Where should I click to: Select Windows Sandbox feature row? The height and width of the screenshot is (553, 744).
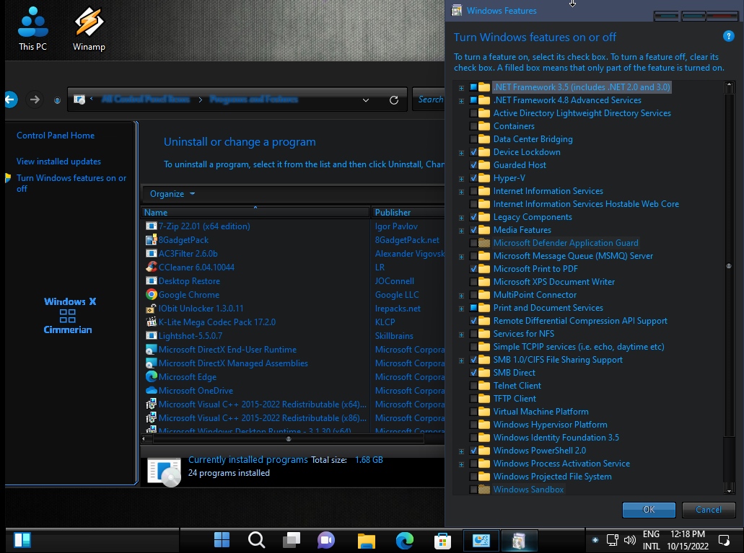click(528, 490)
